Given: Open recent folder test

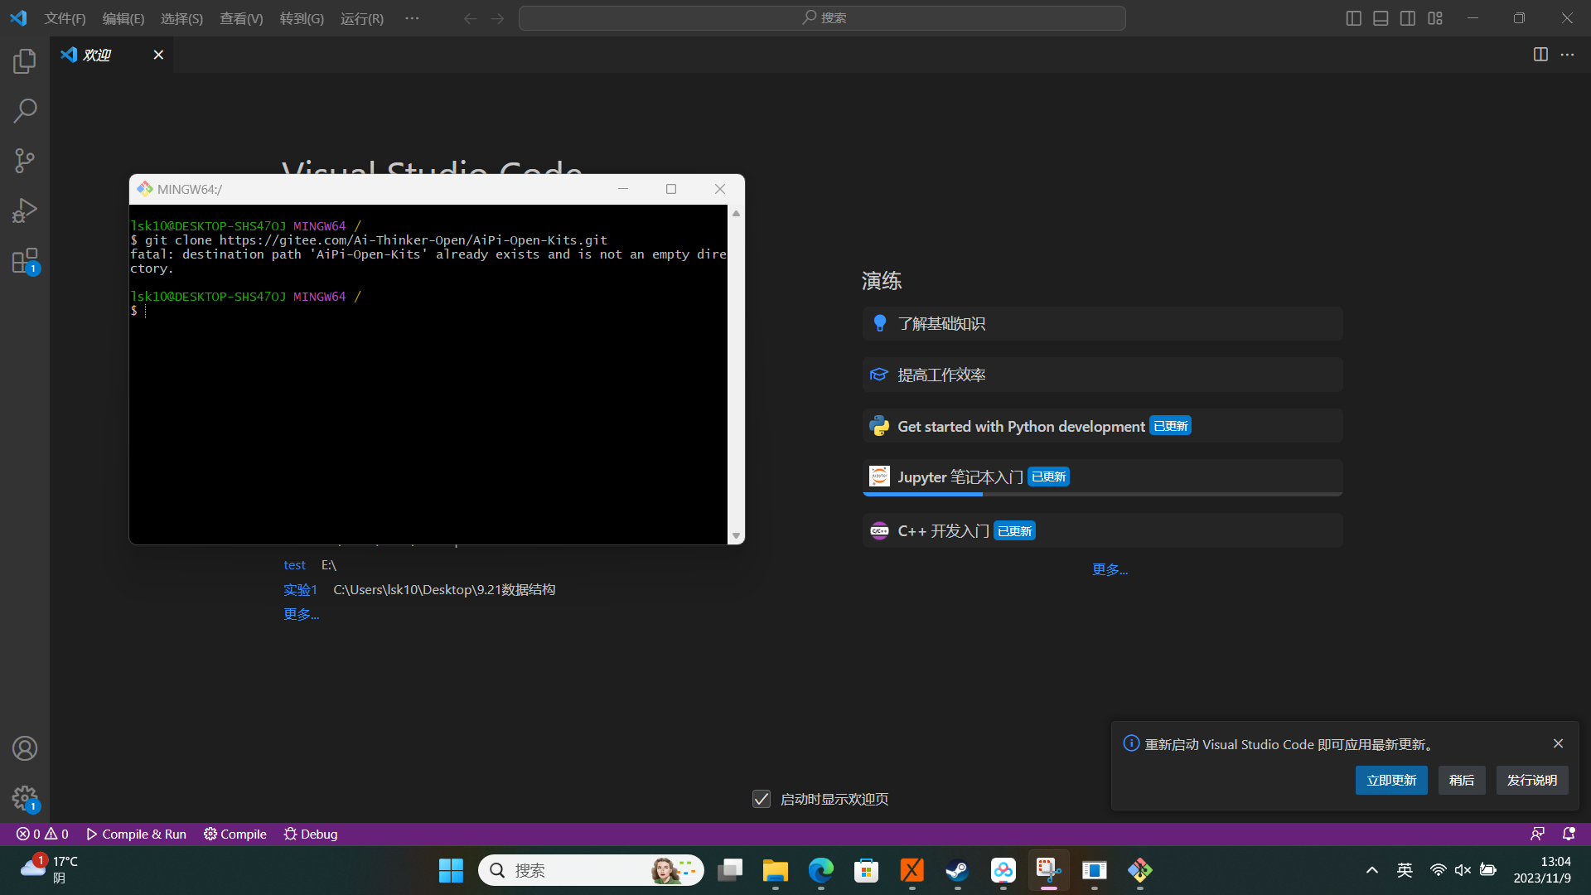Looking at the screenshot, I should [x=294, y=565].
